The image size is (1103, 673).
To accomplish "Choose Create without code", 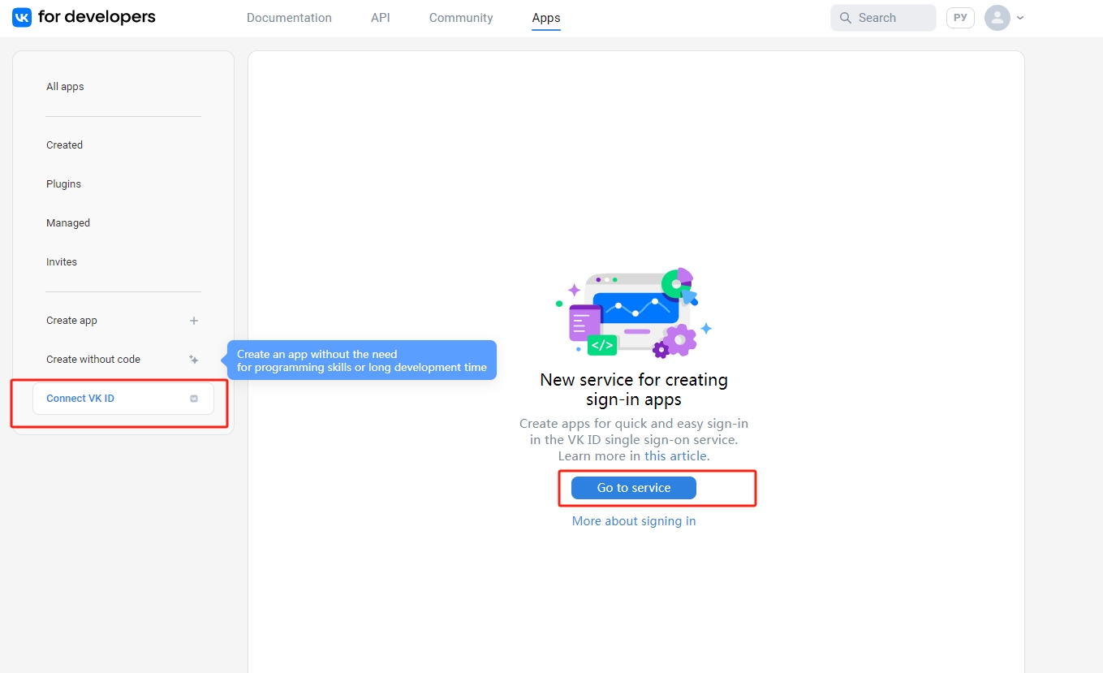I will [123, 360].
